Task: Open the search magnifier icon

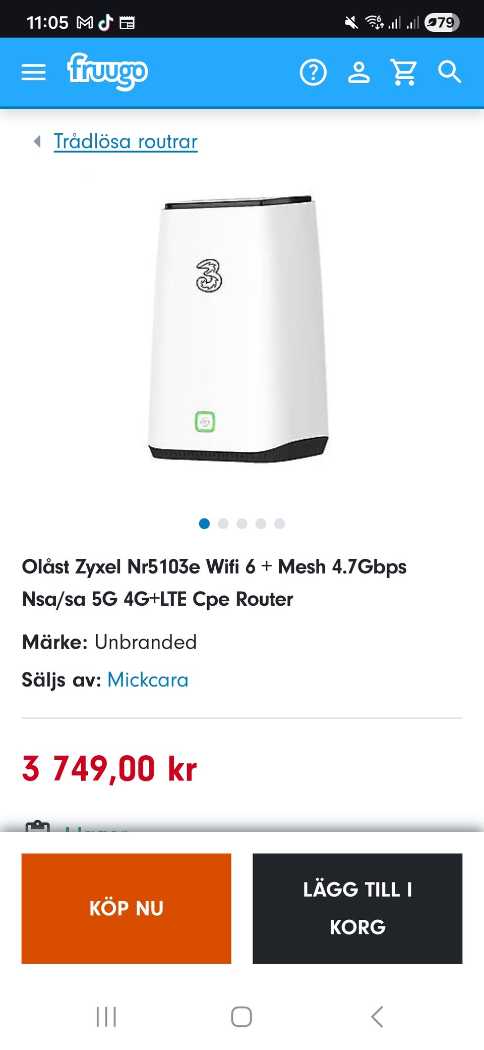Action: click(x=449, y=72)
